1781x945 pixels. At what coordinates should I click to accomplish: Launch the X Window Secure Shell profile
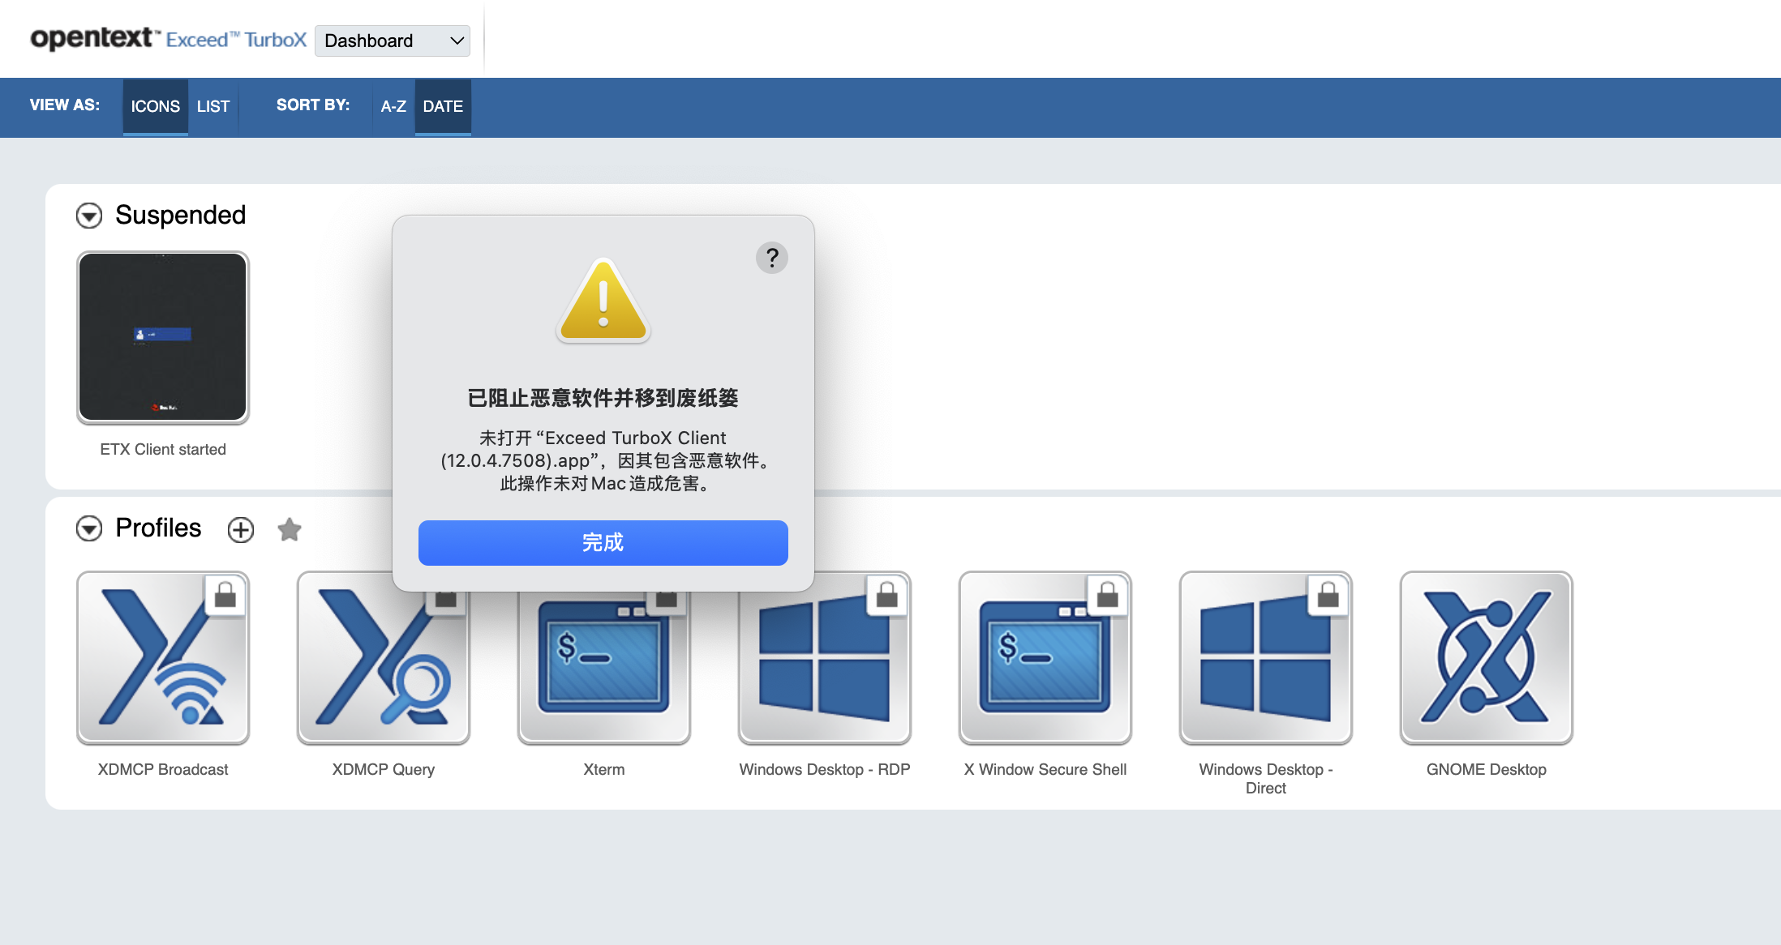1045,657
